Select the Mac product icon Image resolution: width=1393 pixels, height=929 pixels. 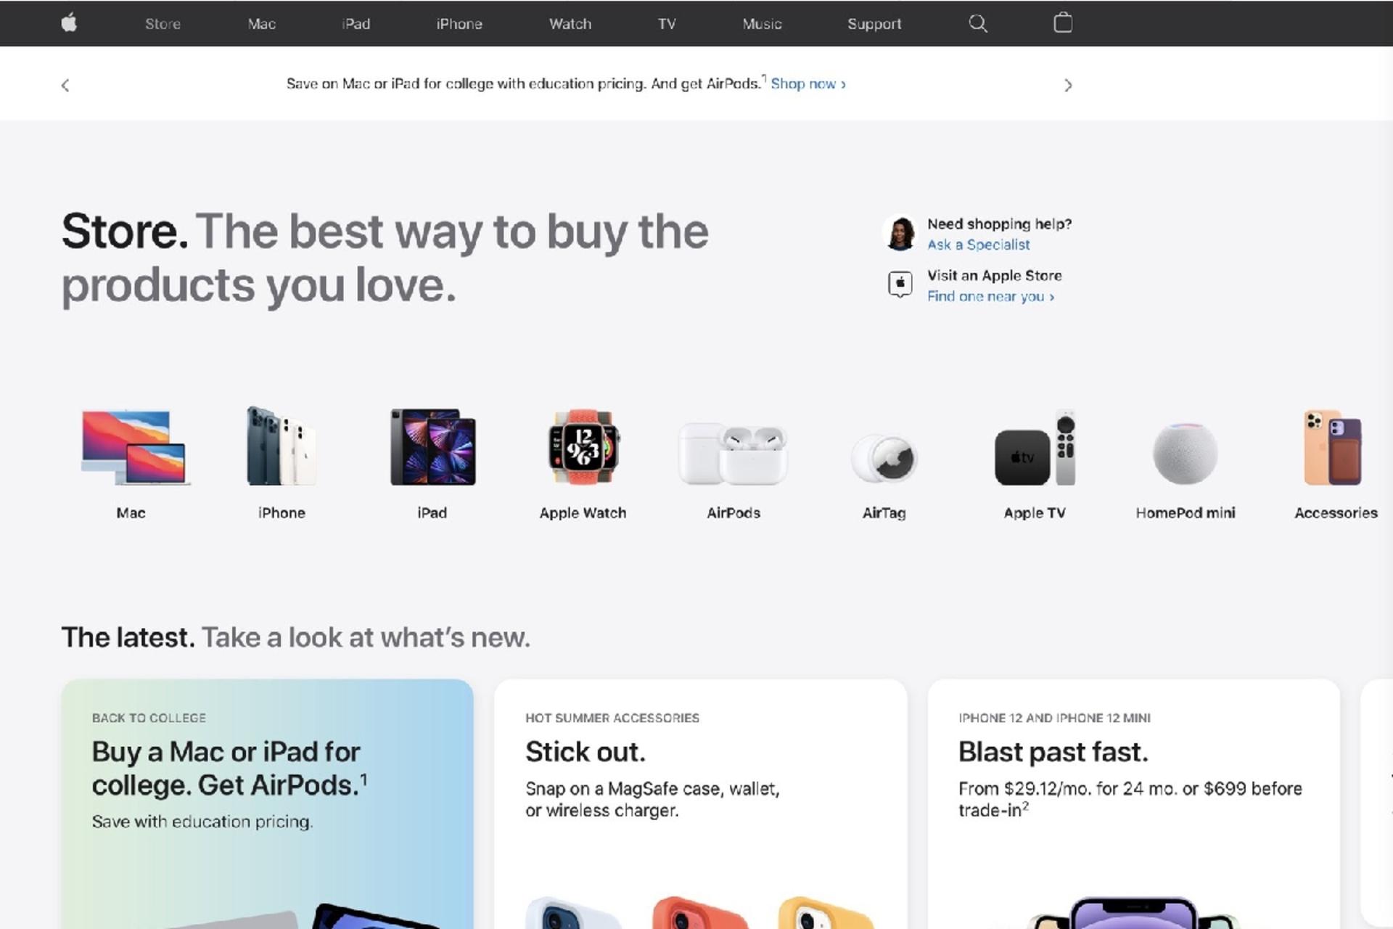pyautogui.click(x=133, y=447)
